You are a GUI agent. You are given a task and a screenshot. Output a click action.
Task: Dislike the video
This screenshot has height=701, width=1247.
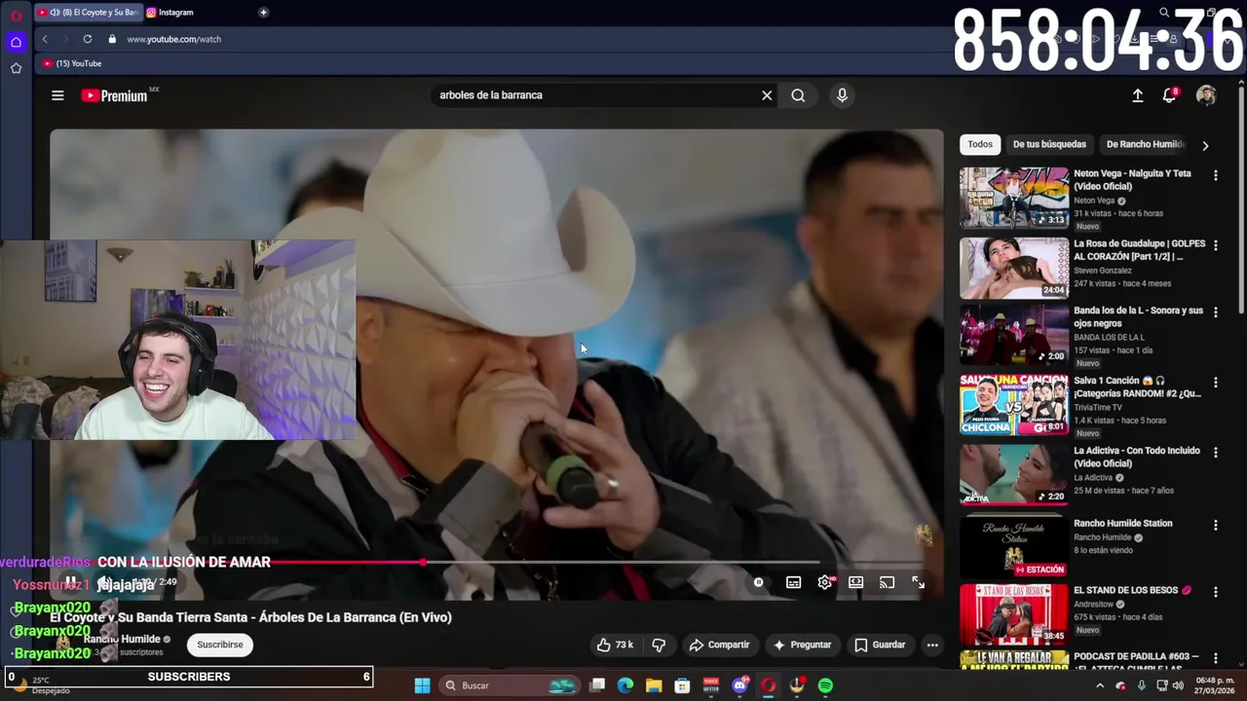[x=659, y=645]
